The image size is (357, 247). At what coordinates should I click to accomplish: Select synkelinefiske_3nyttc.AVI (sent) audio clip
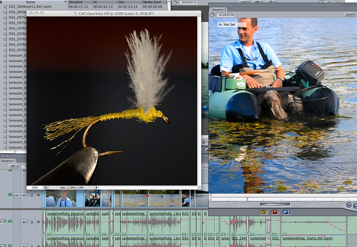(314, 241)
